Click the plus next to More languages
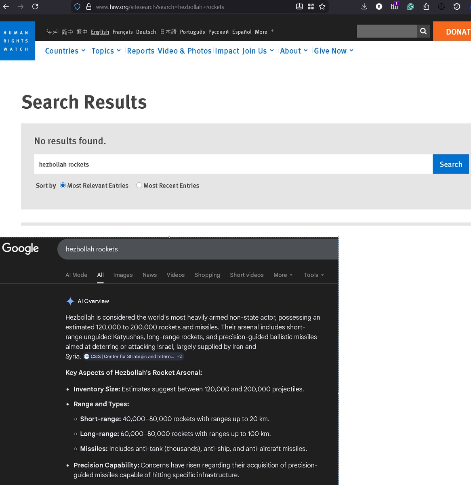This screenshot has height=485, width=471. tap(272, 31)
